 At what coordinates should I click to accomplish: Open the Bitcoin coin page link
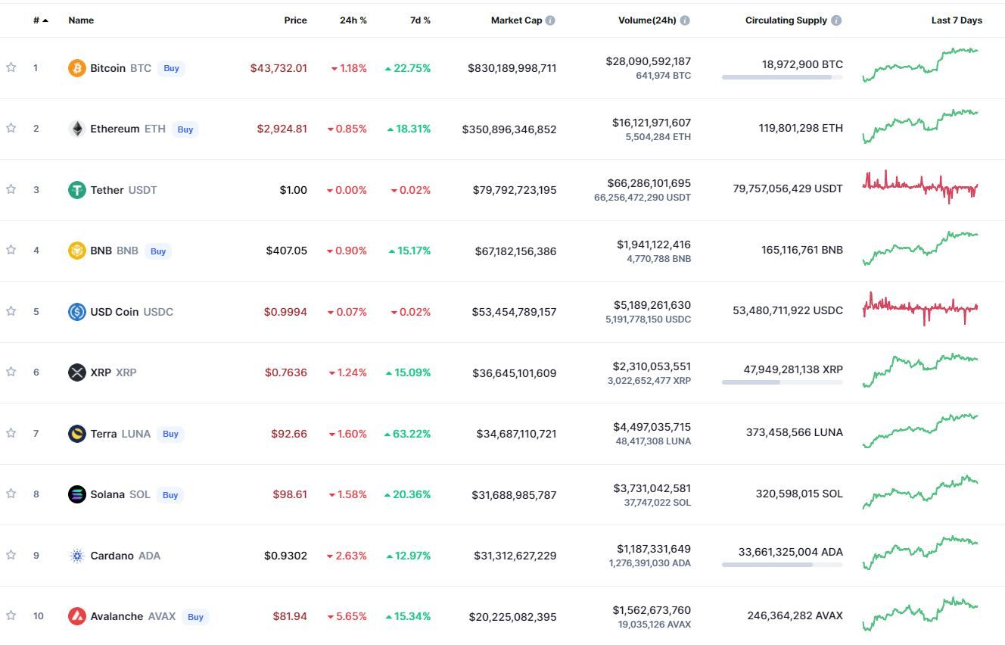pos(108,68)
